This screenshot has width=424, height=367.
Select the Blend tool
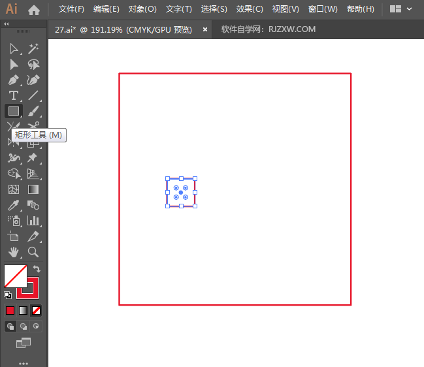coord(33,206)
